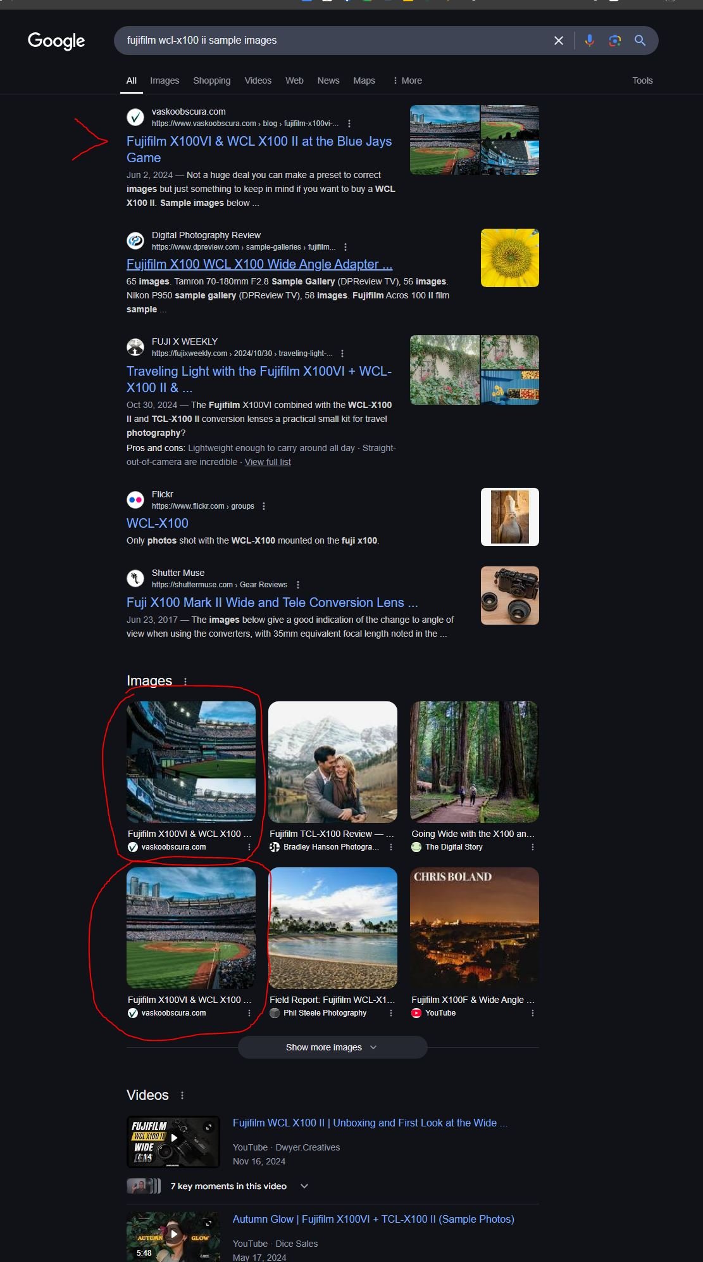Switch to the Shopping tab
Viewport: 703px width, 1262px height.
click(x=212, y=80)
